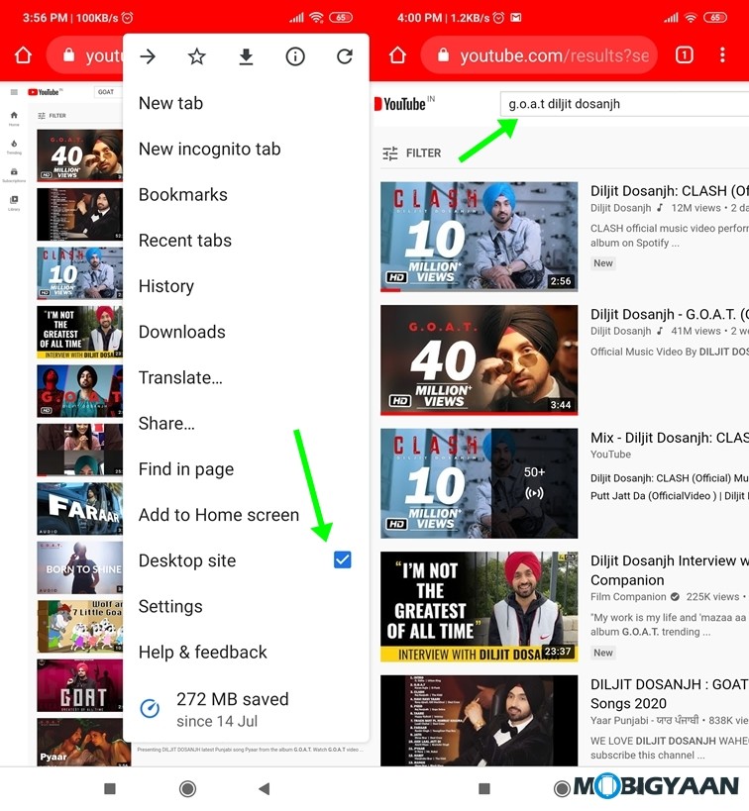Open DILJIT DOSANJH : GOAT Songs title

point(670,693)
